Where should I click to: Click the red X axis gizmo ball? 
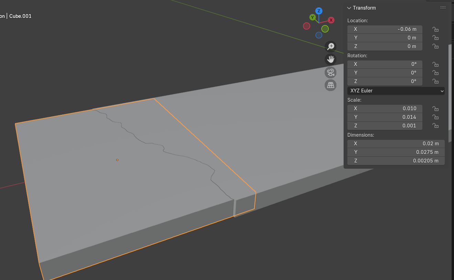(331, 20)
